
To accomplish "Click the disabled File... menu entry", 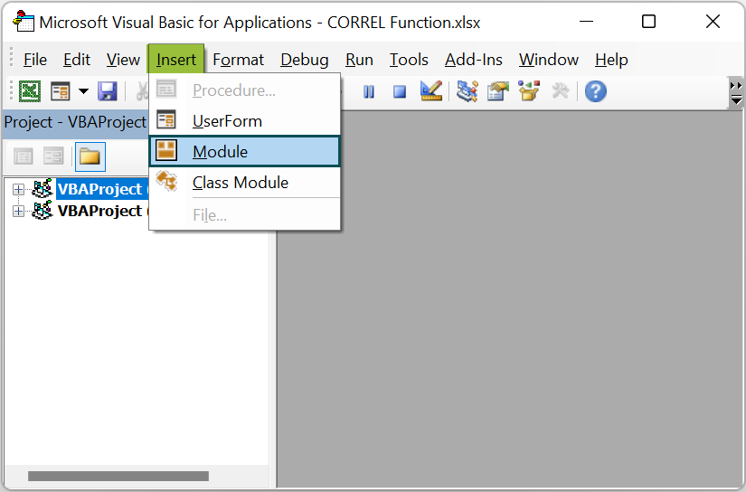I will (244, 215).
